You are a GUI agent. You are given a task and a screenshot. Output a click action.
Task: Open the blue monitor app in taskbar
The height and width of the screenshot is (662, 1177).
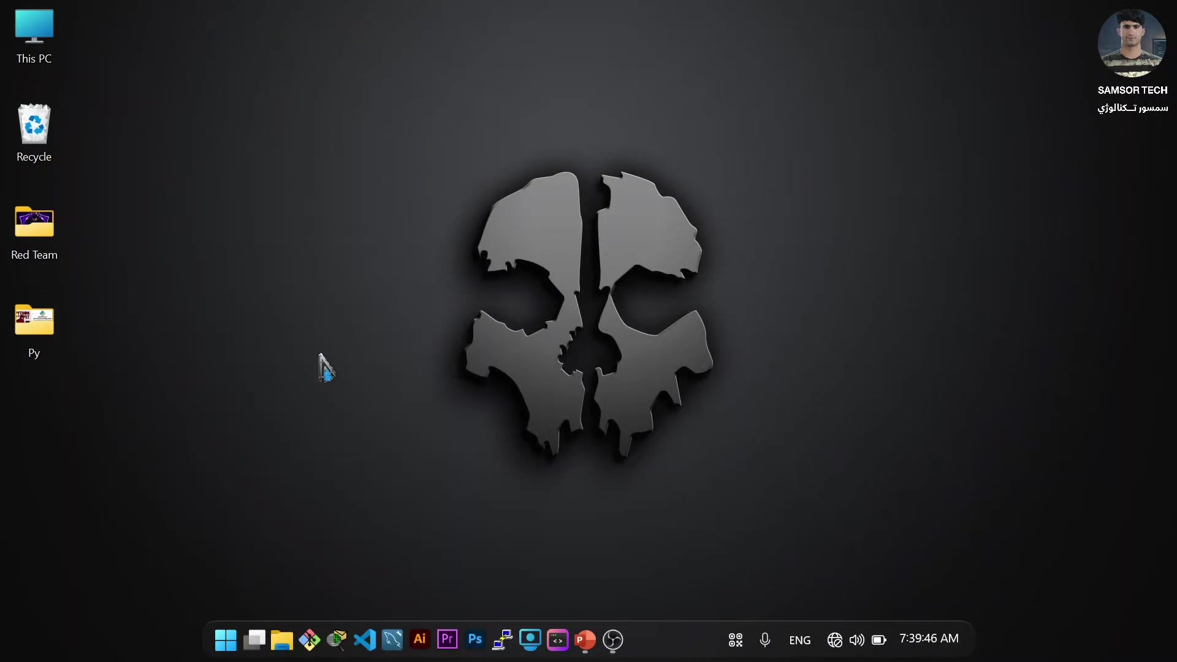[x=530, y=640]
